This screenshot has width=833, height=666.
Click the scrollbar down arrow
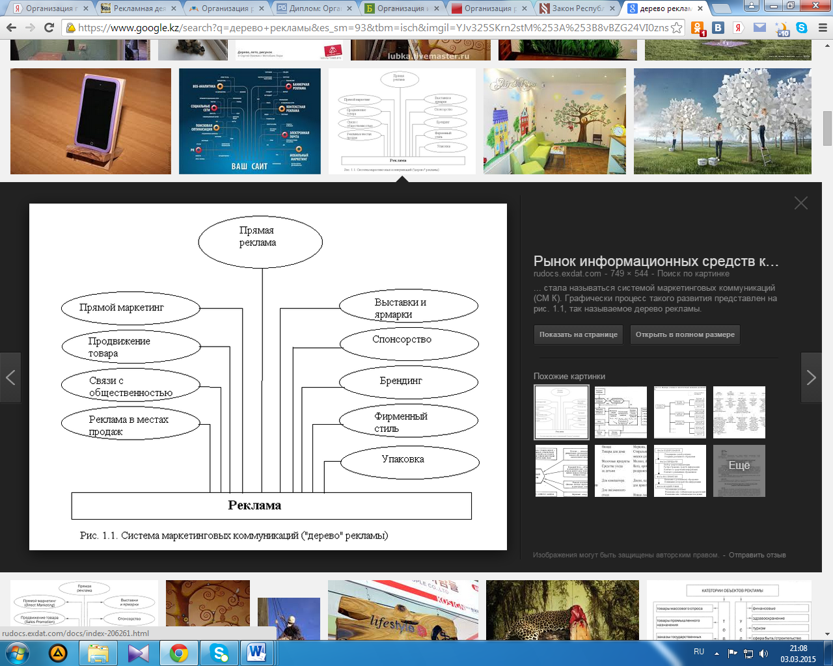827,634
